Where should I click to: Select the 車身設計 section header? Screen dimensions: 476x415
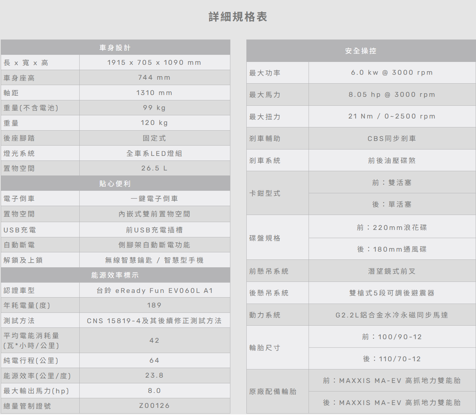[115, 48]
